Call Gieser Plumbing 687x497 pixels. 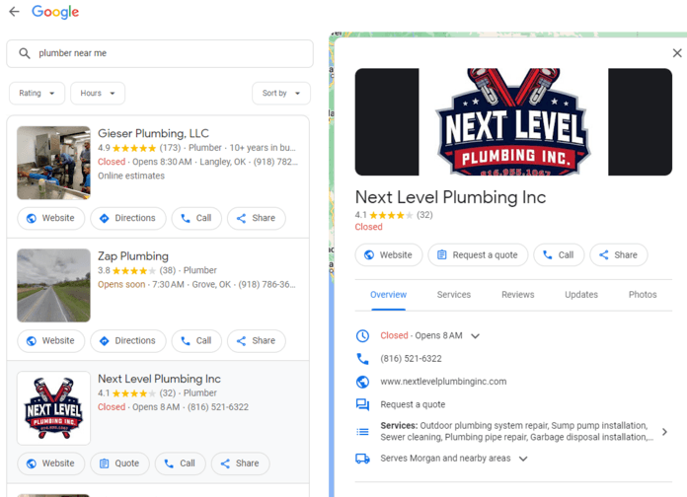[196, 218]
